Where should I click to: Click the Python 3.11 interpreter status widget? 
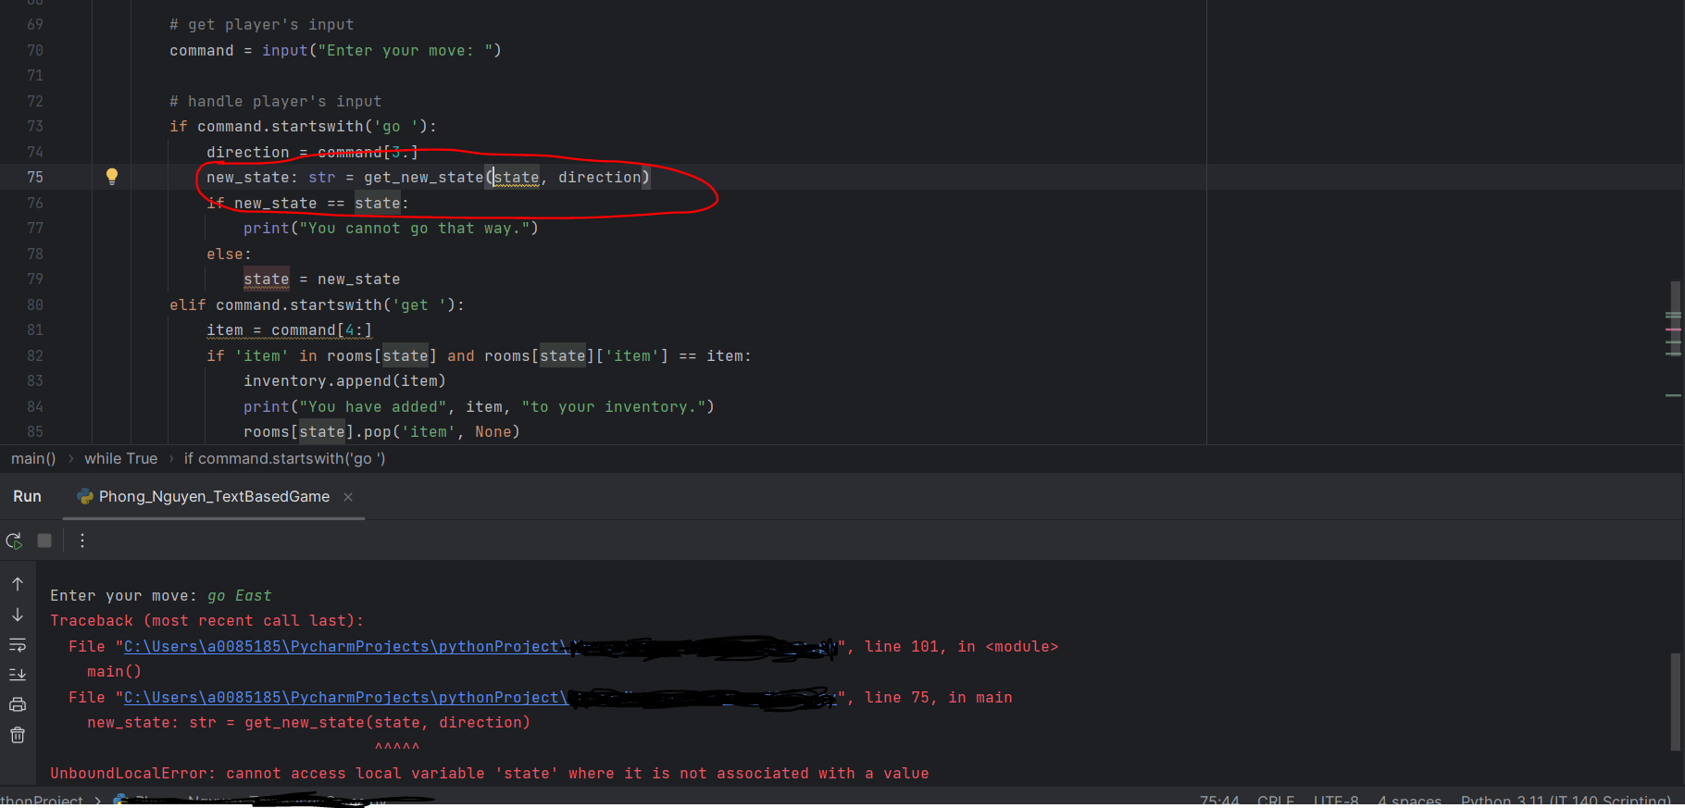(x=1566, y=800)
